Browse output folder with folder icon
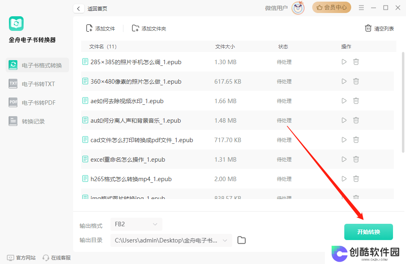 click(241, 240)
